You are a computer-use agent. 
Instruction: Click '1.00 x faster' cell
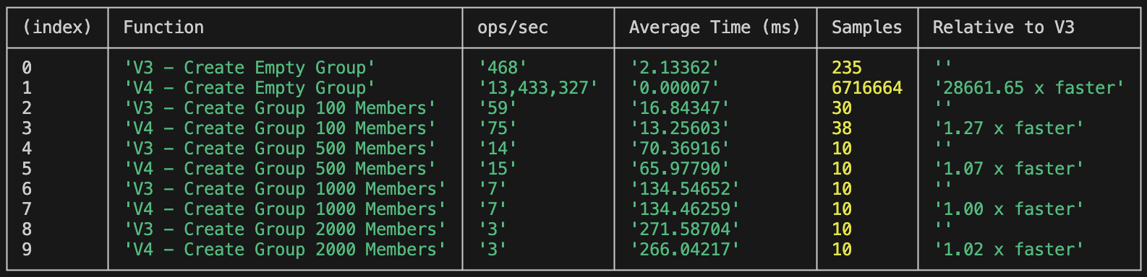pyautogui.click(x=1009, y=209)
